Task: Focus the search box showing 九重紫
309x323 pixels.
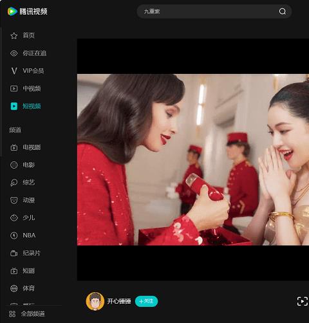Action: [214, 12]
